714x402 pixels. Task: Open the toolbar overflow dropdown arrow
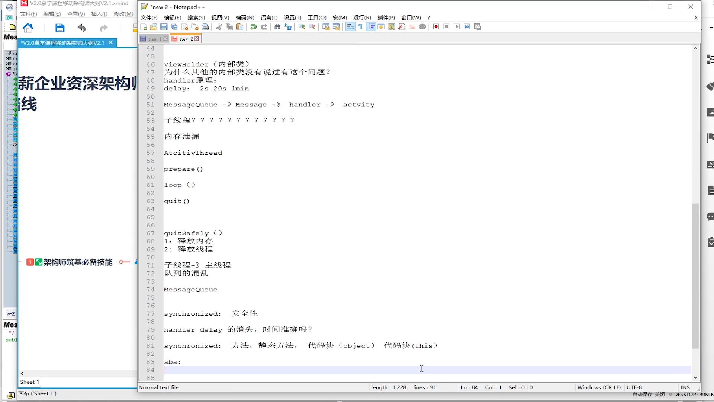(x=711, y=27)
